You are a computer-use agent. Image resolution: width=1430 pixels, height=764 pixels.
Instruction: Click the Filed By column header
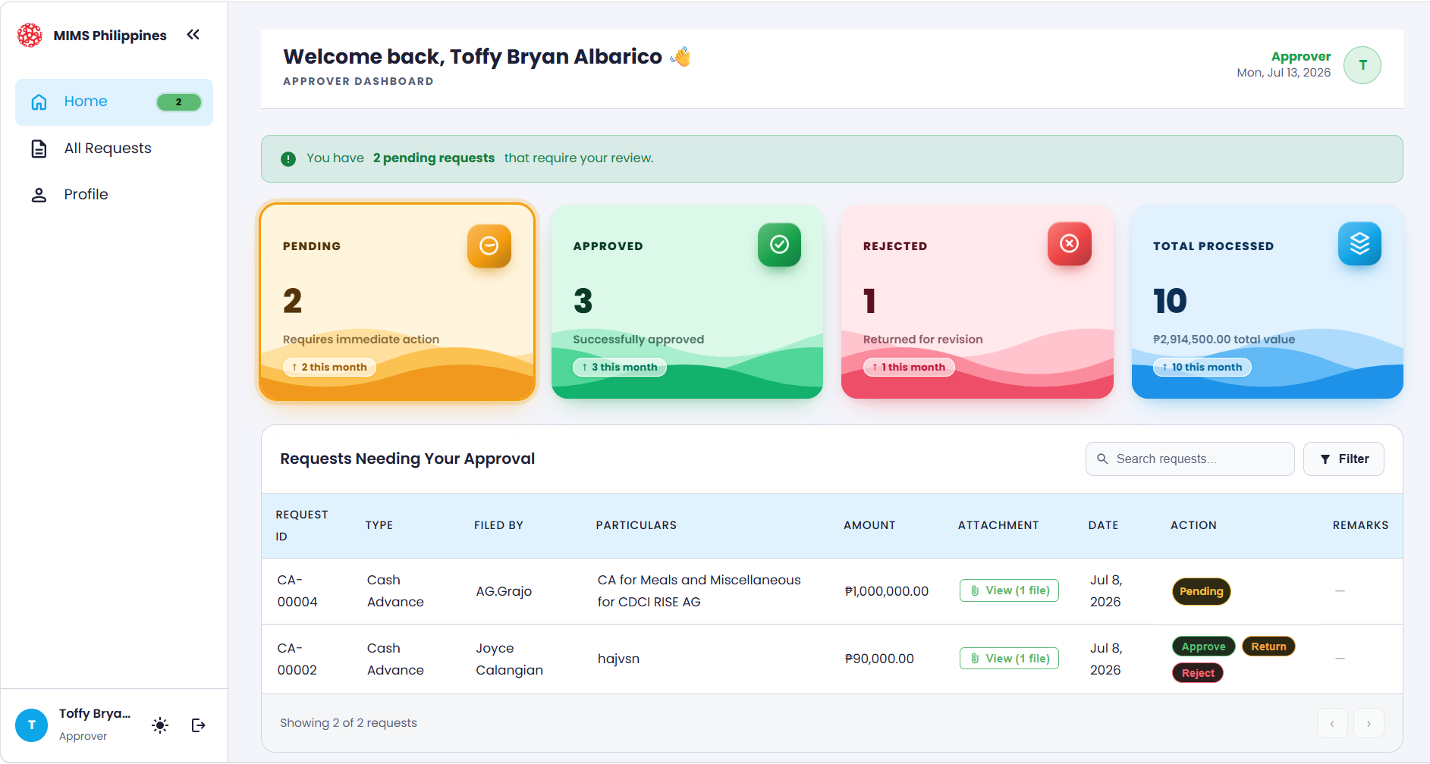[x=498, y=526]
